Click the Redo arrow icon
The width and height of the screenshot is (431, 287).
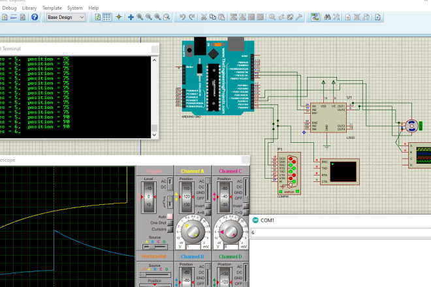coord(192,17)
